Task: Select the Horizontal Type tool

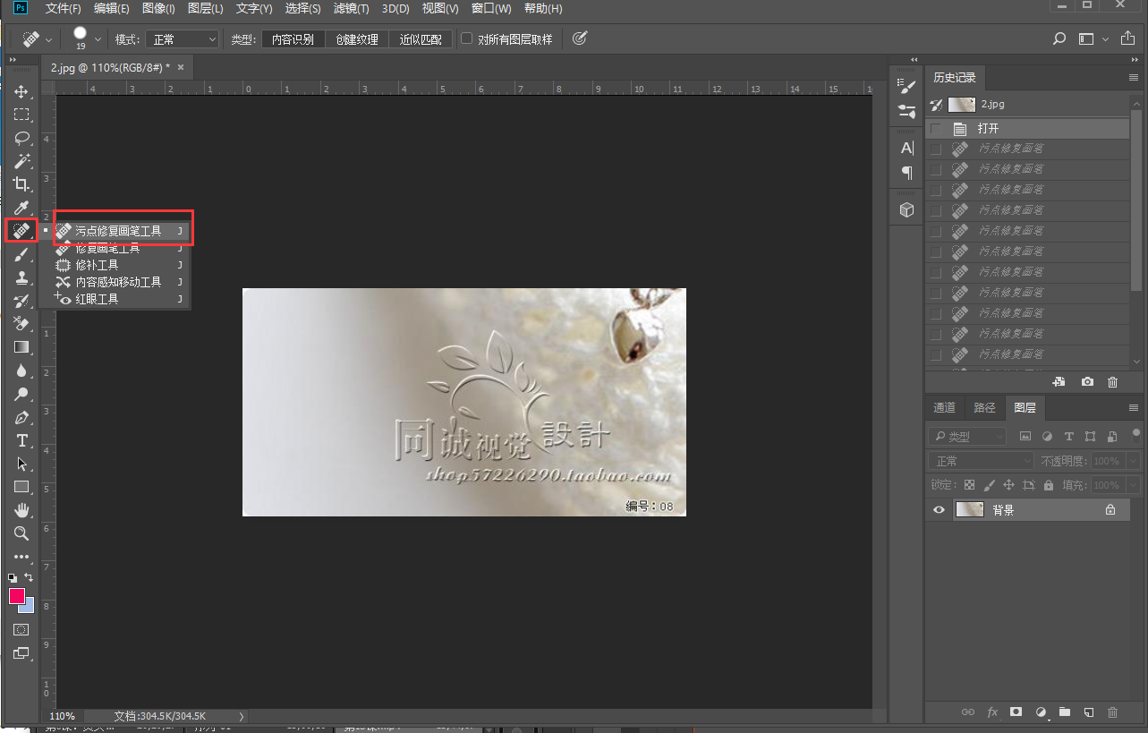Action: (21, 440)
